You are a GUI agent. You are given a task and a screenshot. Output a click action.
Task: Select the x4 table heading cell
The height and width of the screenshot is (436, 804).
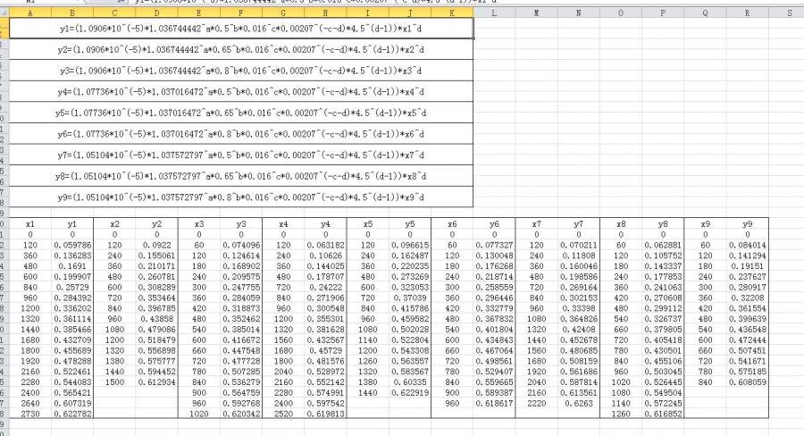point(283,224)
